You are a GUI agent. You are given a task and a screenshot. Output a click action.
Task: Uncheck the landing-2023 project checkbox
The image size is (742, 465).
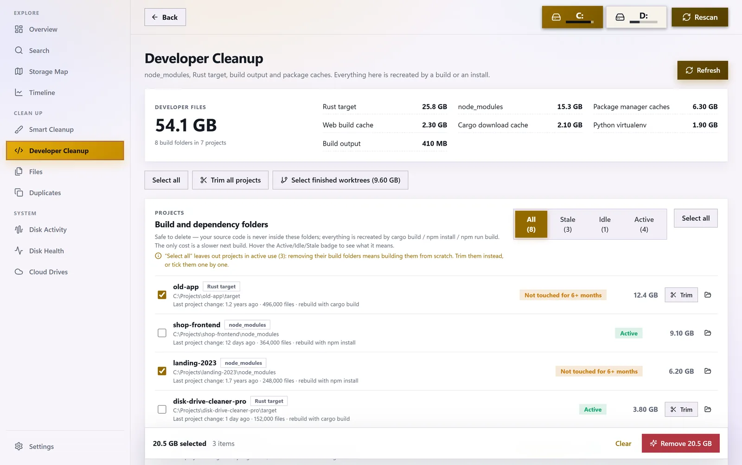162,371
